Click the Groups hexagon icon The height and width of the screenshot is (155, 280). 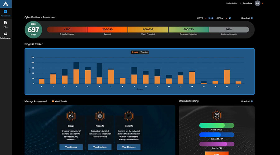[71, 116]
